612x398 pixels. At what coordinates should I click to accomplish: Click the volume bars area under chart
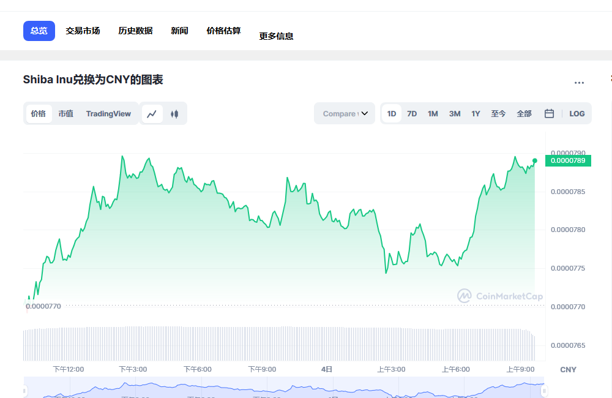click(x=278, y=344)
